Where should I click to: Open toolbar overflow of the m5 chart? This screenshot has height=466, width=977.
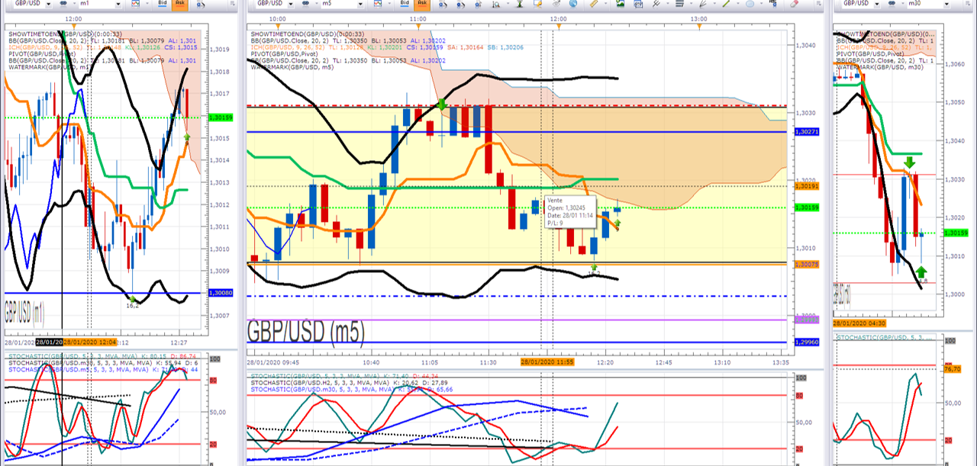[x=819, y=4]
